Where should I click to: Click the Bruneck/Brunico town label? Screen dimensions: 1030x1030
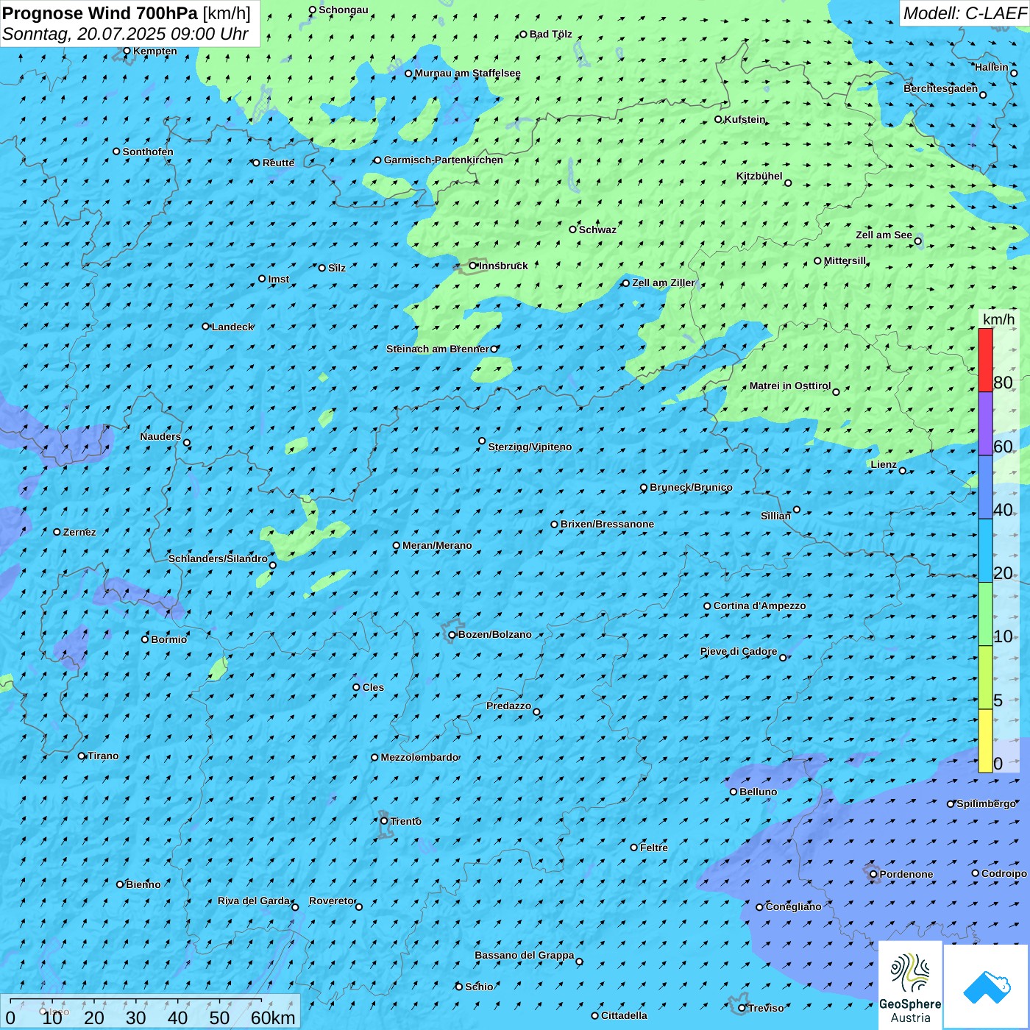coord(691,487)
